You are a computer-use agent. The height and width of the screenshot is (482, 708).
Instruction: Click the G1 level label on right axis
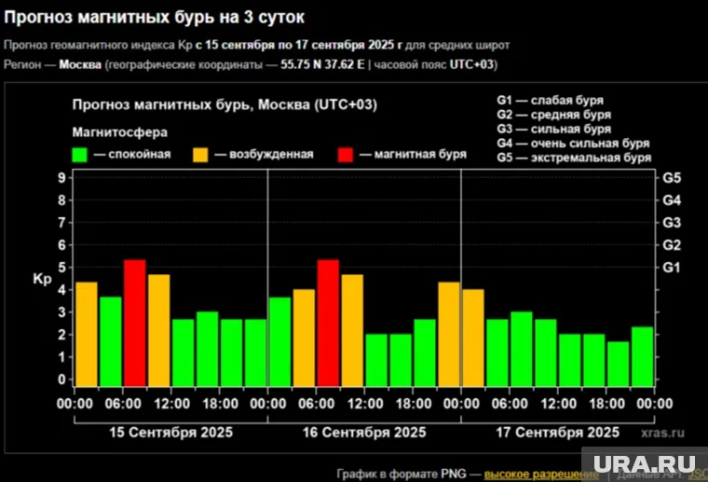(x=672, y=268)
